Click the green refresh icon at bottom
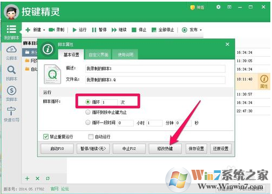272x194 pixels. (47, 178)
